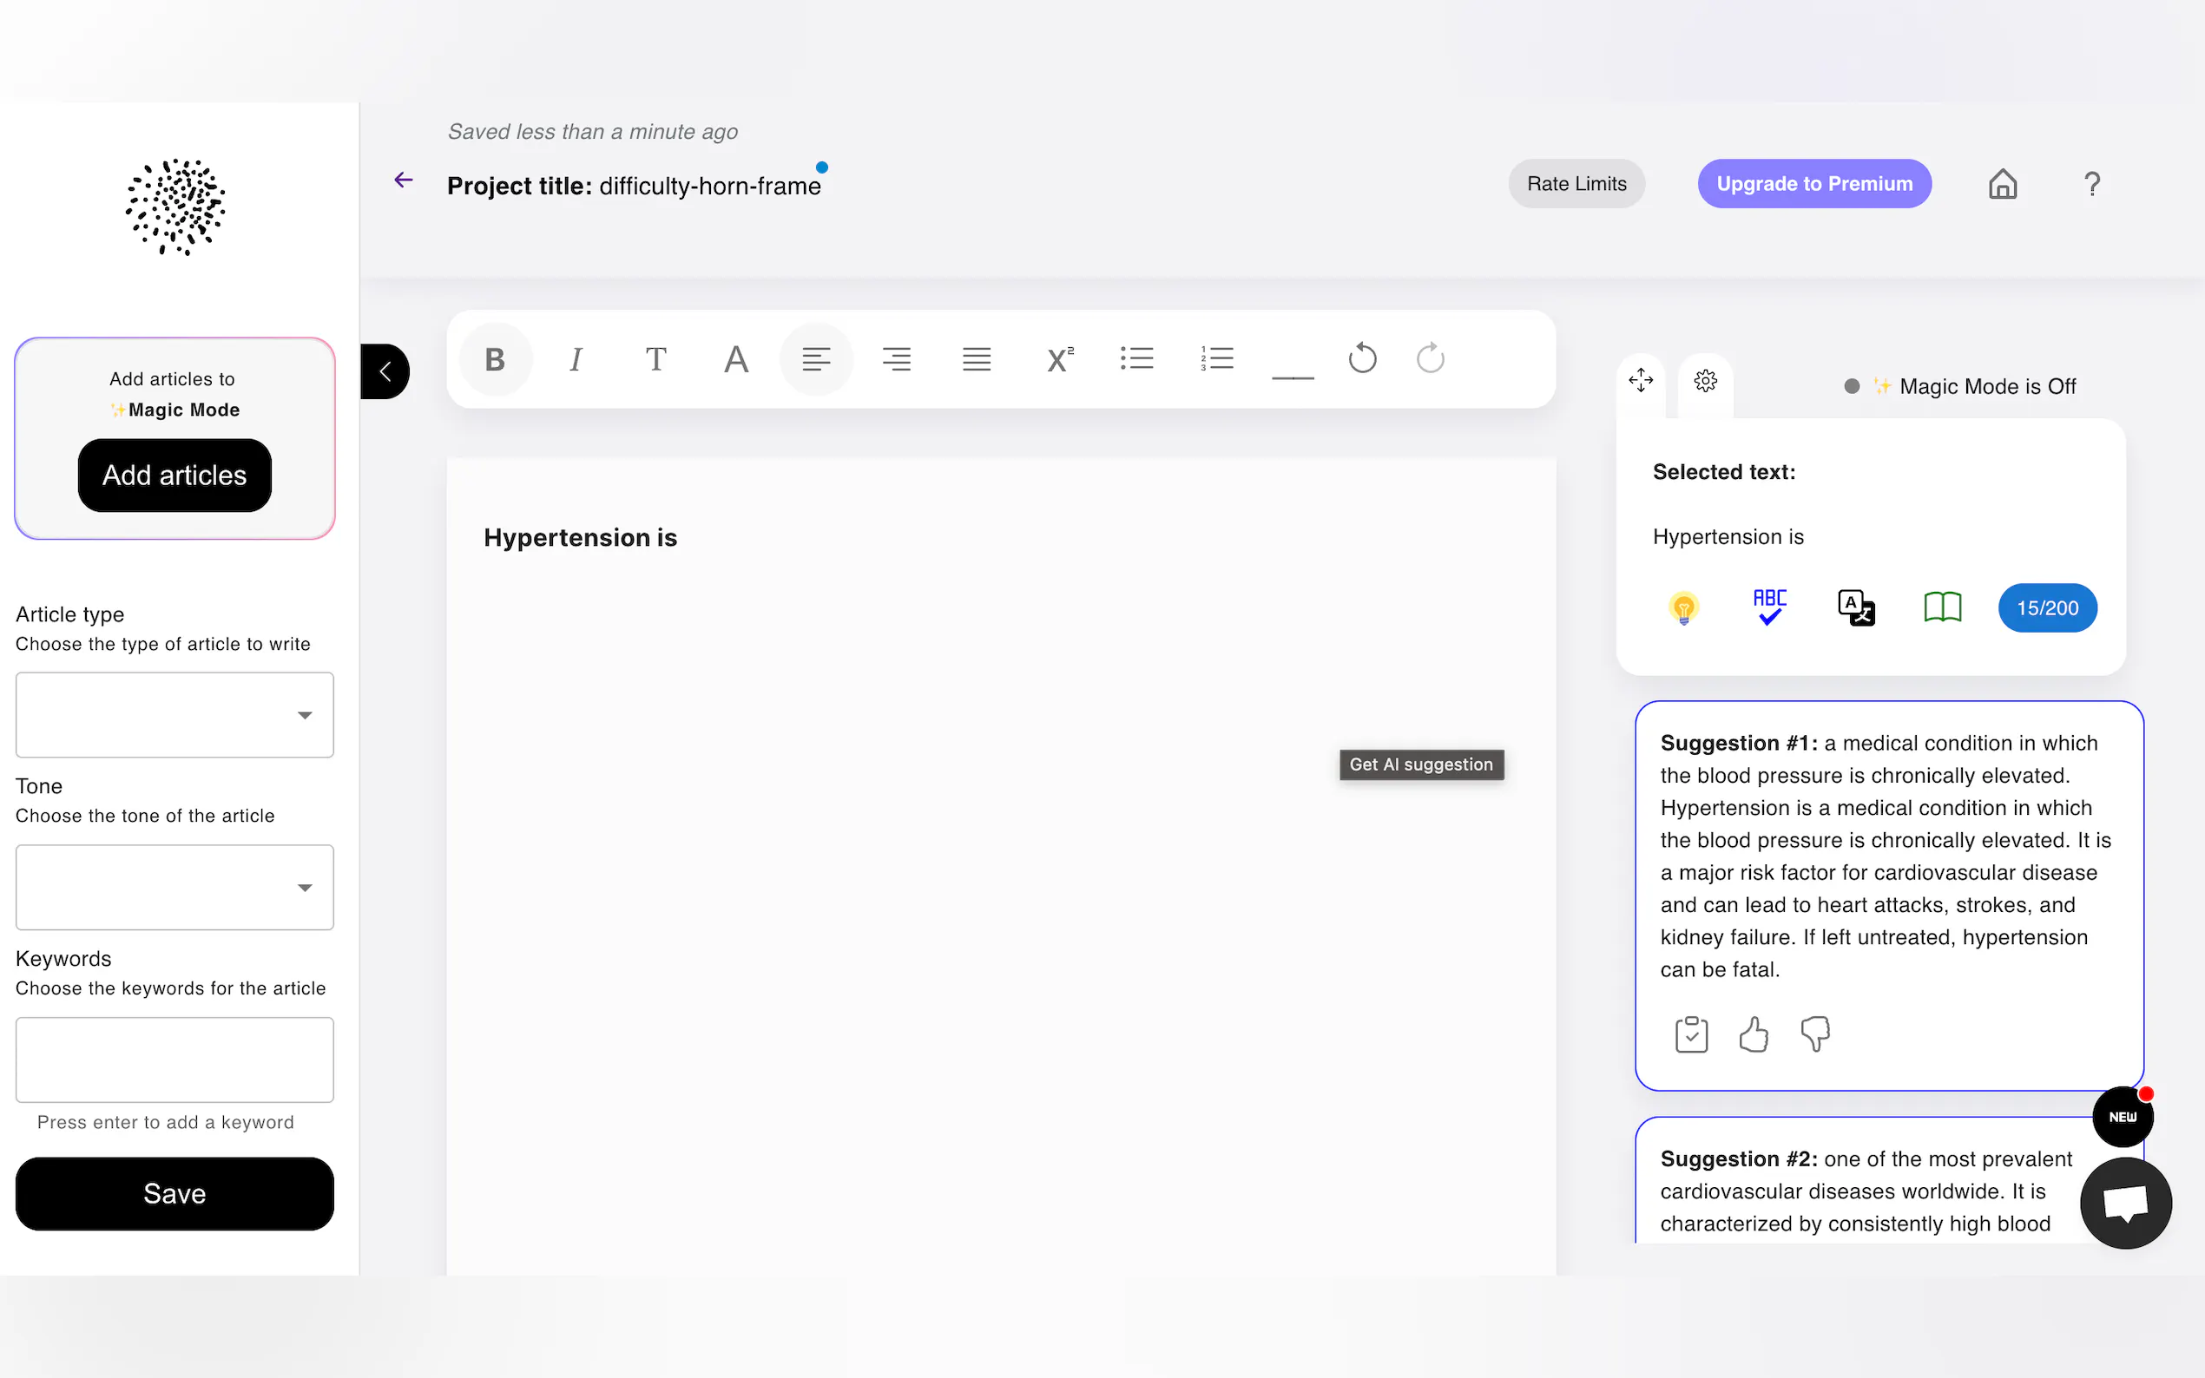Go to home via the house icon
The image size is (2205, 1378).
tap(2002, 184)
